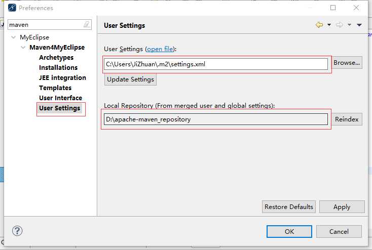Open the Installations preference page
Viewport: 372px width, 250px height.
click(x=58, y=67)
